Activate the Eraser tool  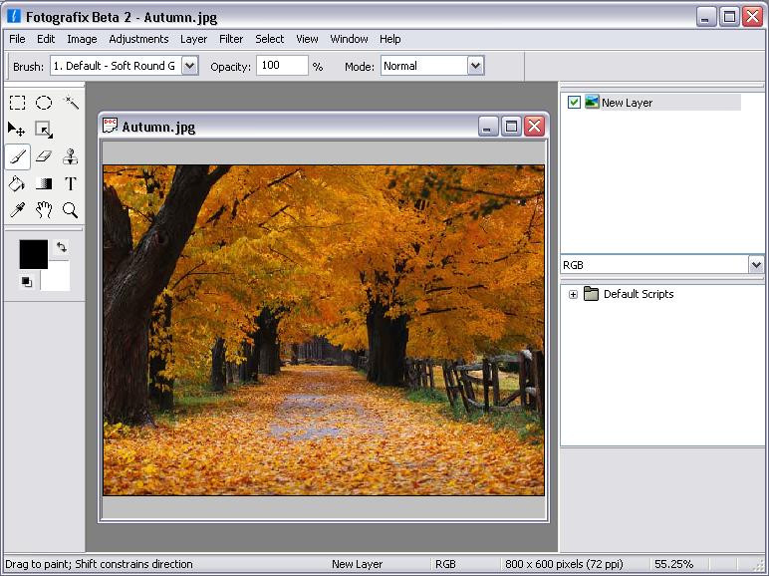click(x=44, y=156)
